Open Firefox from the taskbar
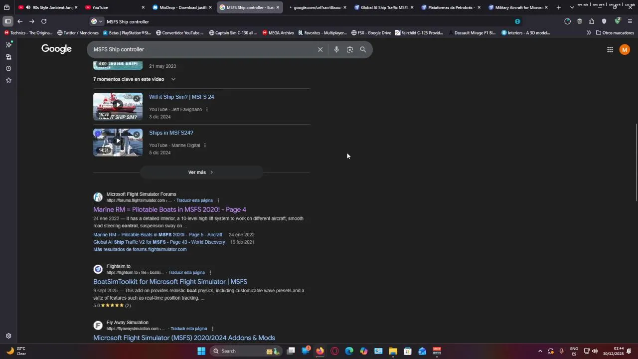Image resolution: width=638 pixels, height=359 pixels. point(320,351)
